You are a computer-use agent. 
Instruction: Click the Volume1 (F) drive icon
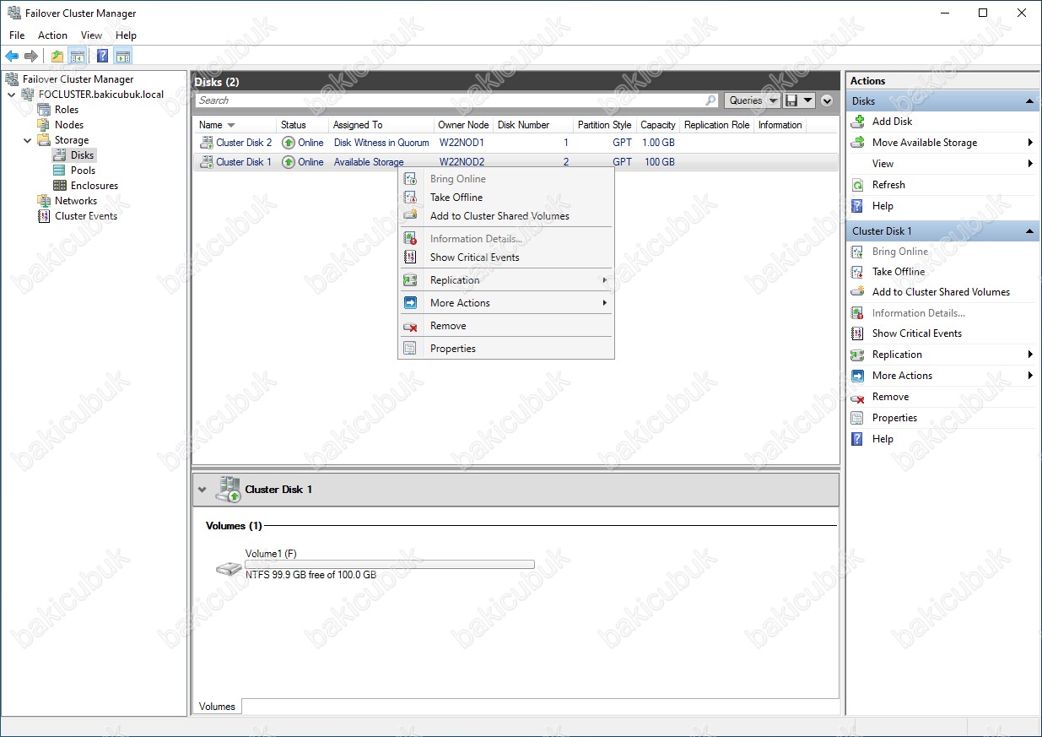228,569
